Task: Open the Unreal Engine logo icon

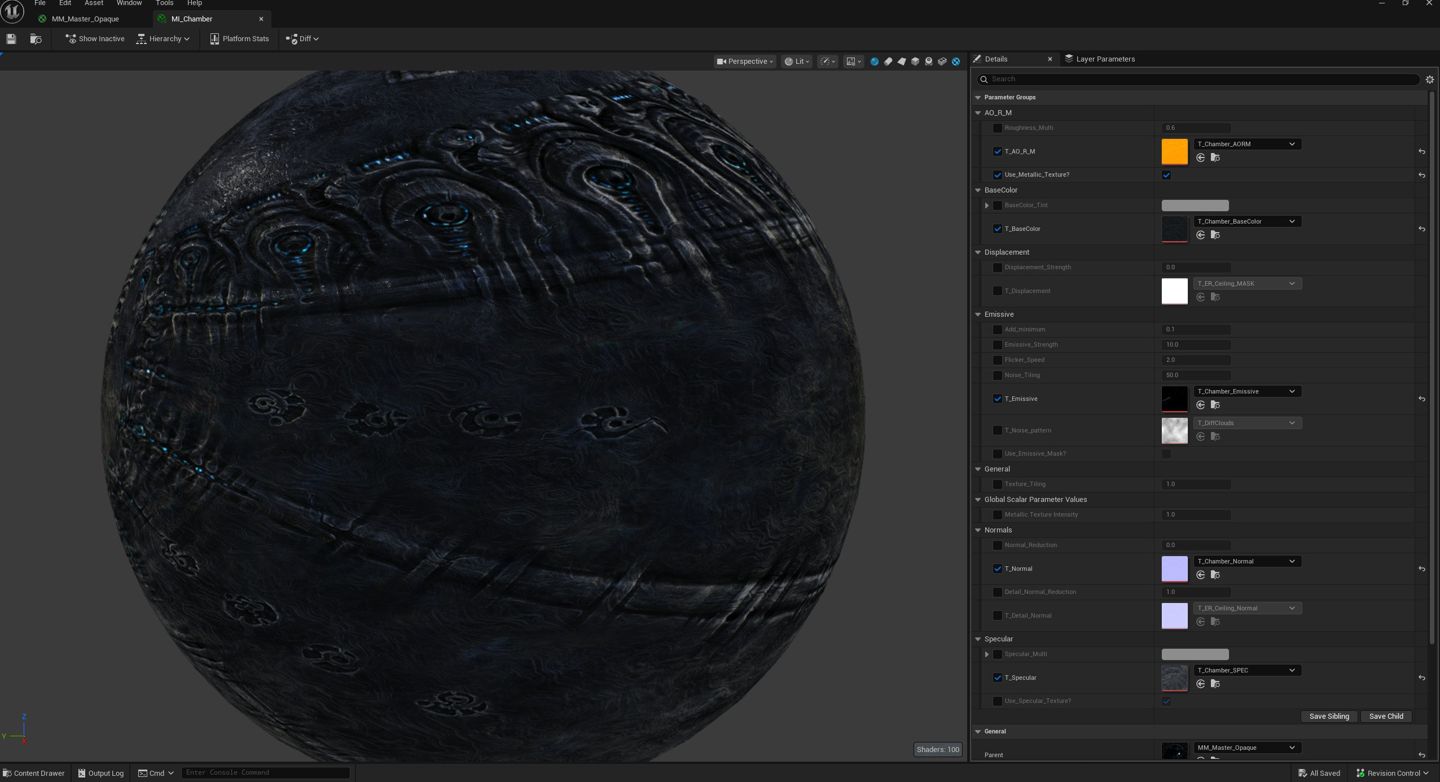Action: [12, 11]
